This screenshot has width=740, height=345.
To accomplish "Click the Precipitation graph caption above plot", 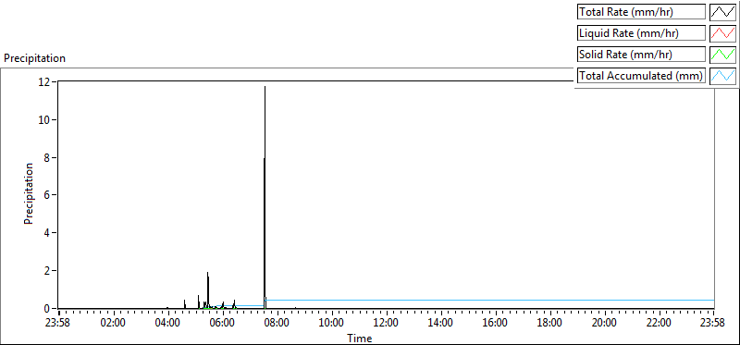I will pyautogui.click(x=35, y=58).
